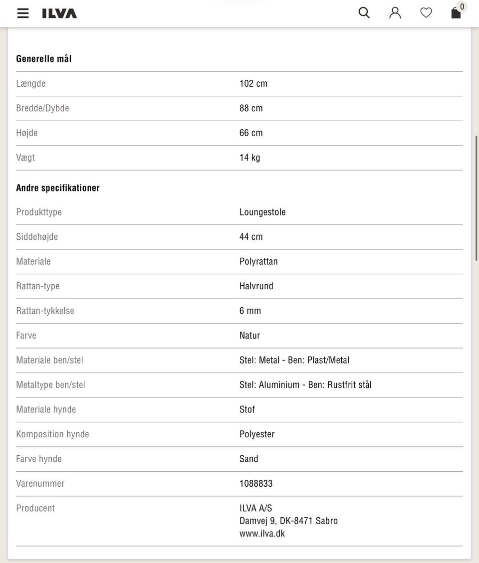Select the Længde row value 102 cm
This screenshot has height=563, width=479.
point(253,84)
